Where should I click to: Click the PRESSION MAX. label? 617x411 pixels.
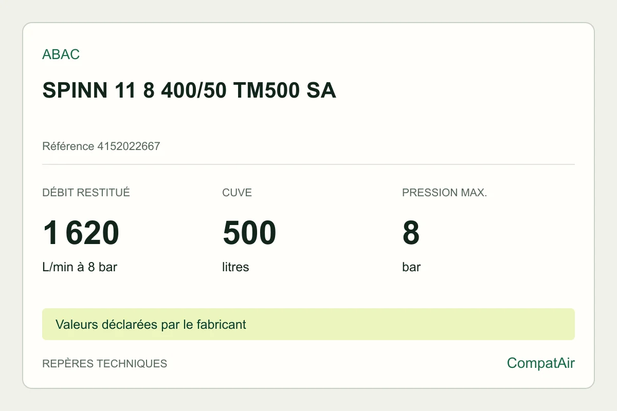click(x=444, y=193)
